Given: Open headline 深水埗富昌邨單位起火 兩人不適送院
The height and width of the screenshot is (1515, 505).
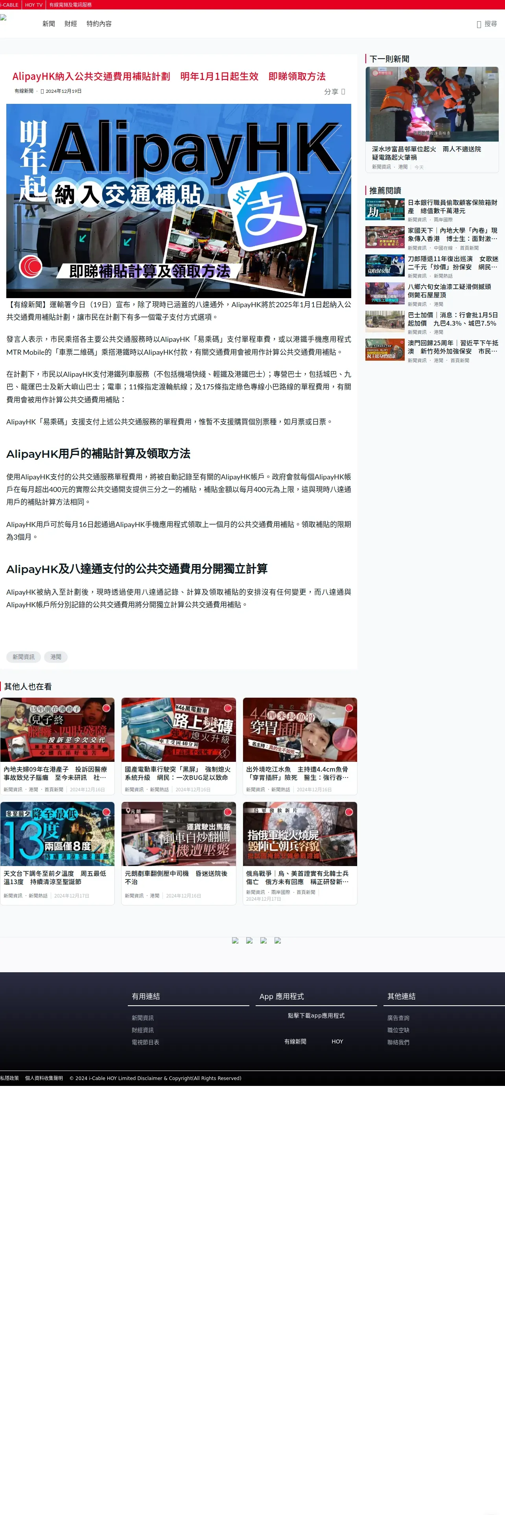Looking at the screenshot, I should (x=426, y=153).
